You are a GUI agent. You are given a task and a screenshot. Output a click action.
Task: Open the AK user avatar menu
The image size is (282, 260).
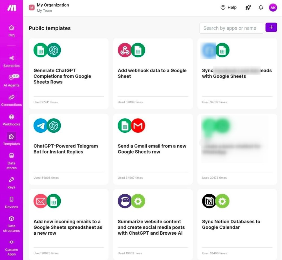[x=273, y=8]
